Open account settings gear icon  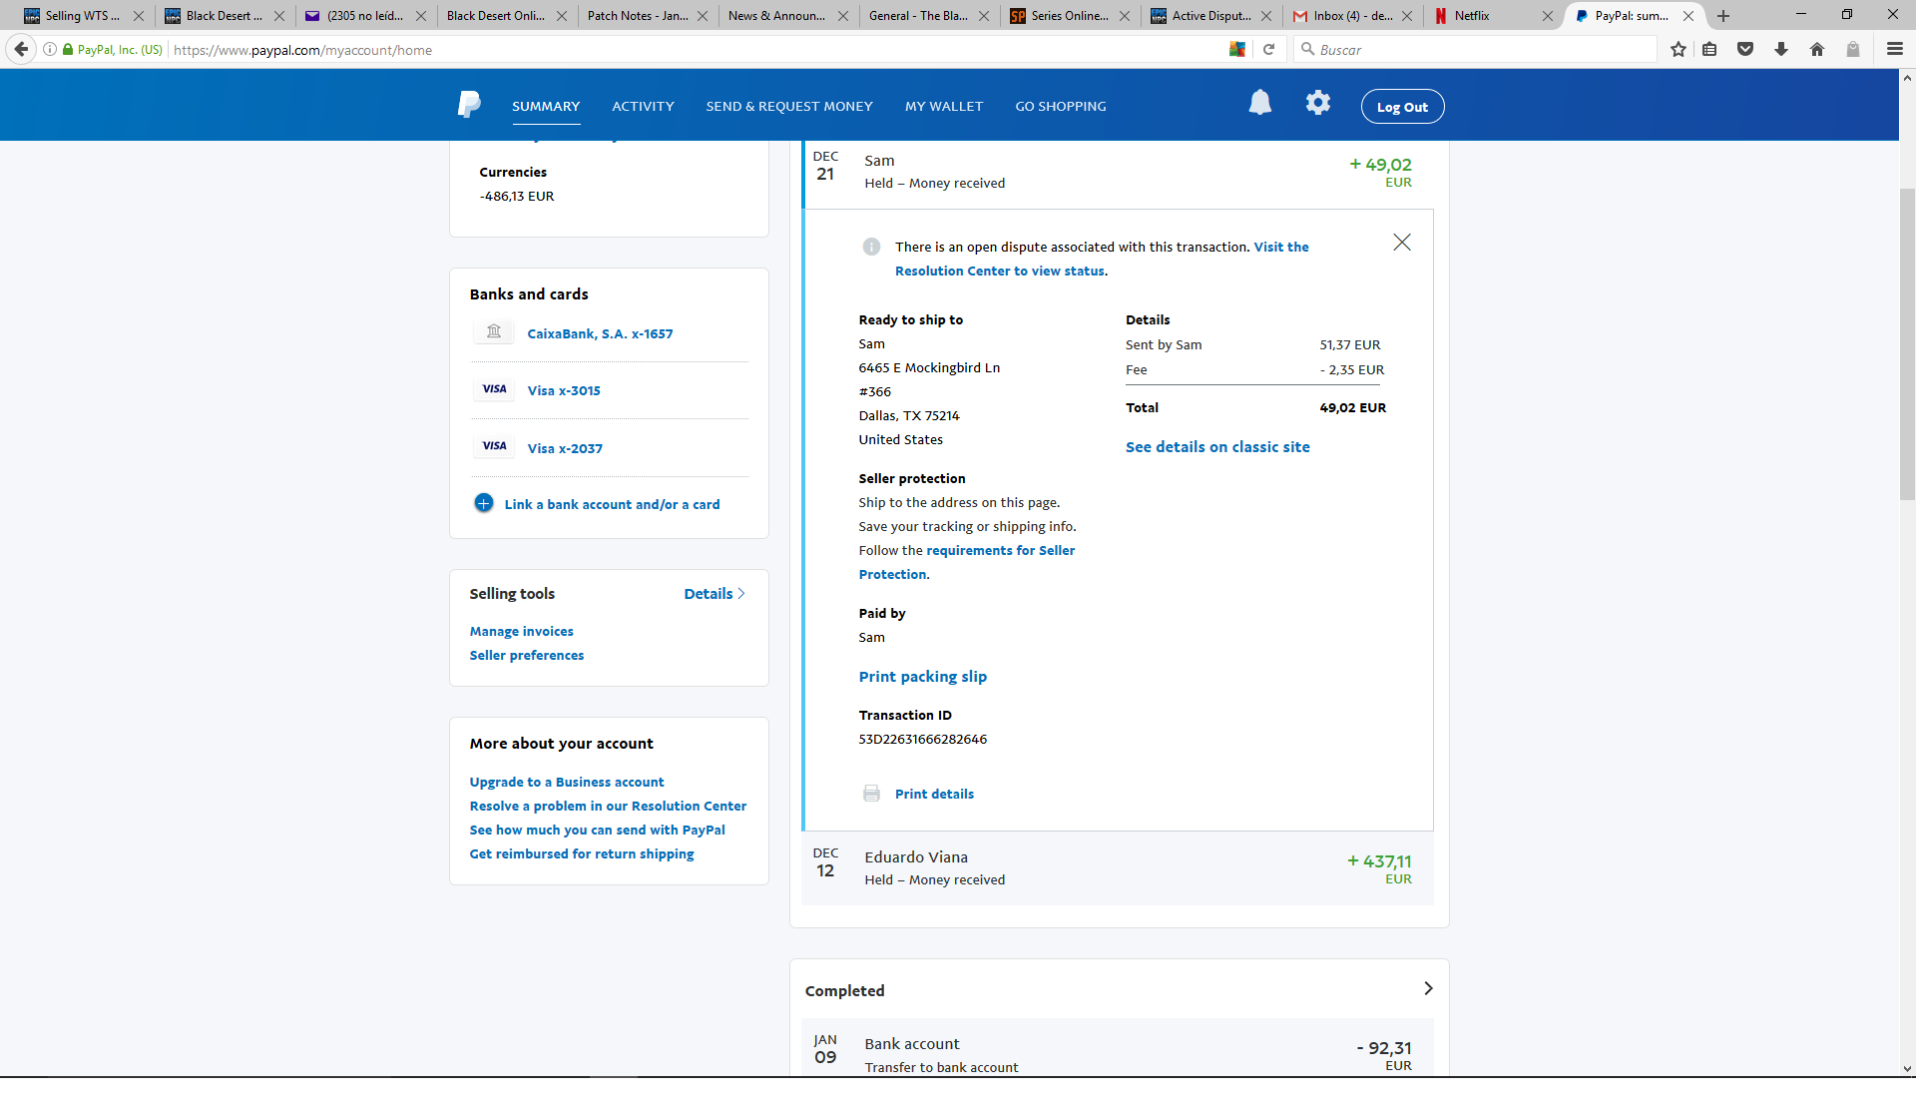coord(1318,103)
